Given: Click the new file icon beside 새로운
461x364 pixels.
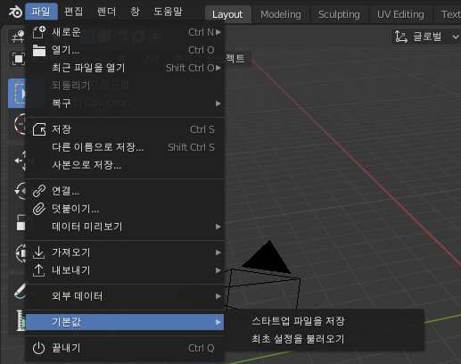Looking at the screenshot, I should point(39,32).
